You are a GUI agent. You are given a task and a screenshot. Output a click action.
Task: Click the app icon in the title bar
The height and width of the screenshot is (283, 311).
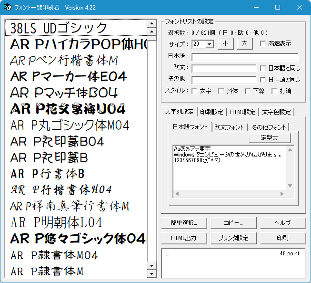[x=8, y=7]
